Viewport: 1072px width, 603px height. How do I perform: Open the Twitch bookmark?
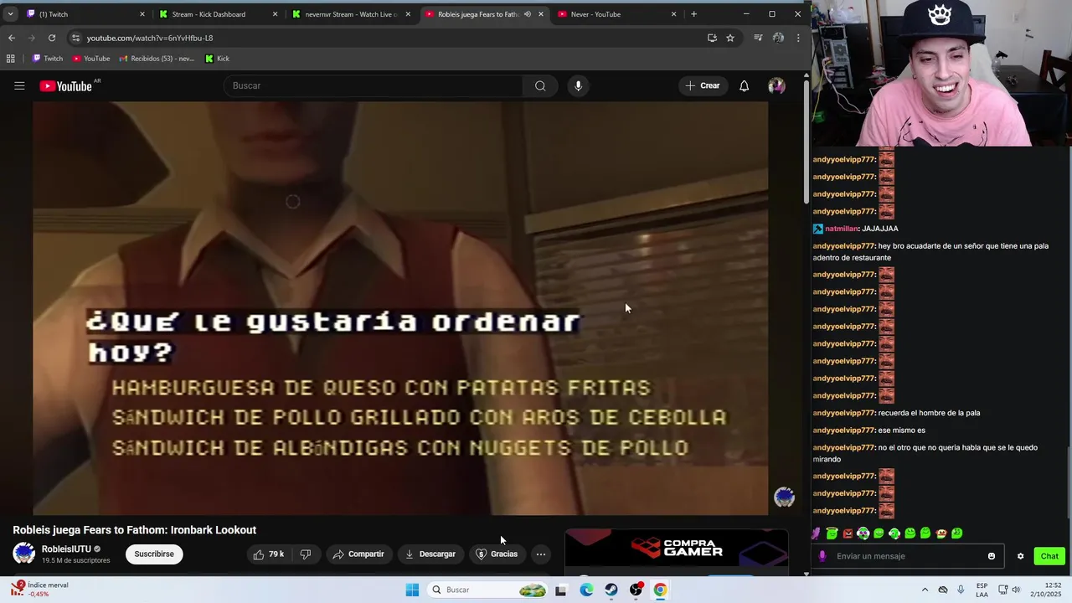pos(48,59)
